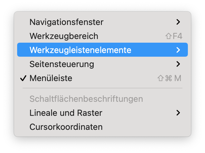Expand the Lineale und Raster chevron
Screen dimensions: 205x153
point(178,113)
